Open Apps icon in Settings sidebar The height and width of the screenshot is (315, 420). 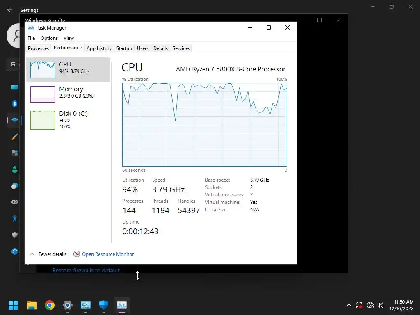click(x=15, y=153)
